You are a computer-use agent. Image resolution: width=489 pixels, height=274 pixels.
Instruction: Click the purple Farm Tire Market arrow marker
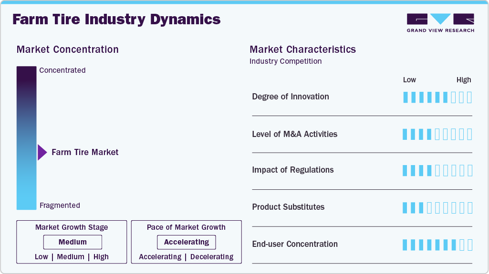(42, 153)
